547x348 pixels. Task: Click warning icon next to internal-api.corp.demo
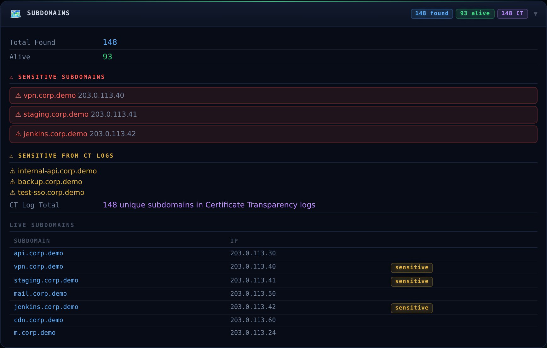13,171
